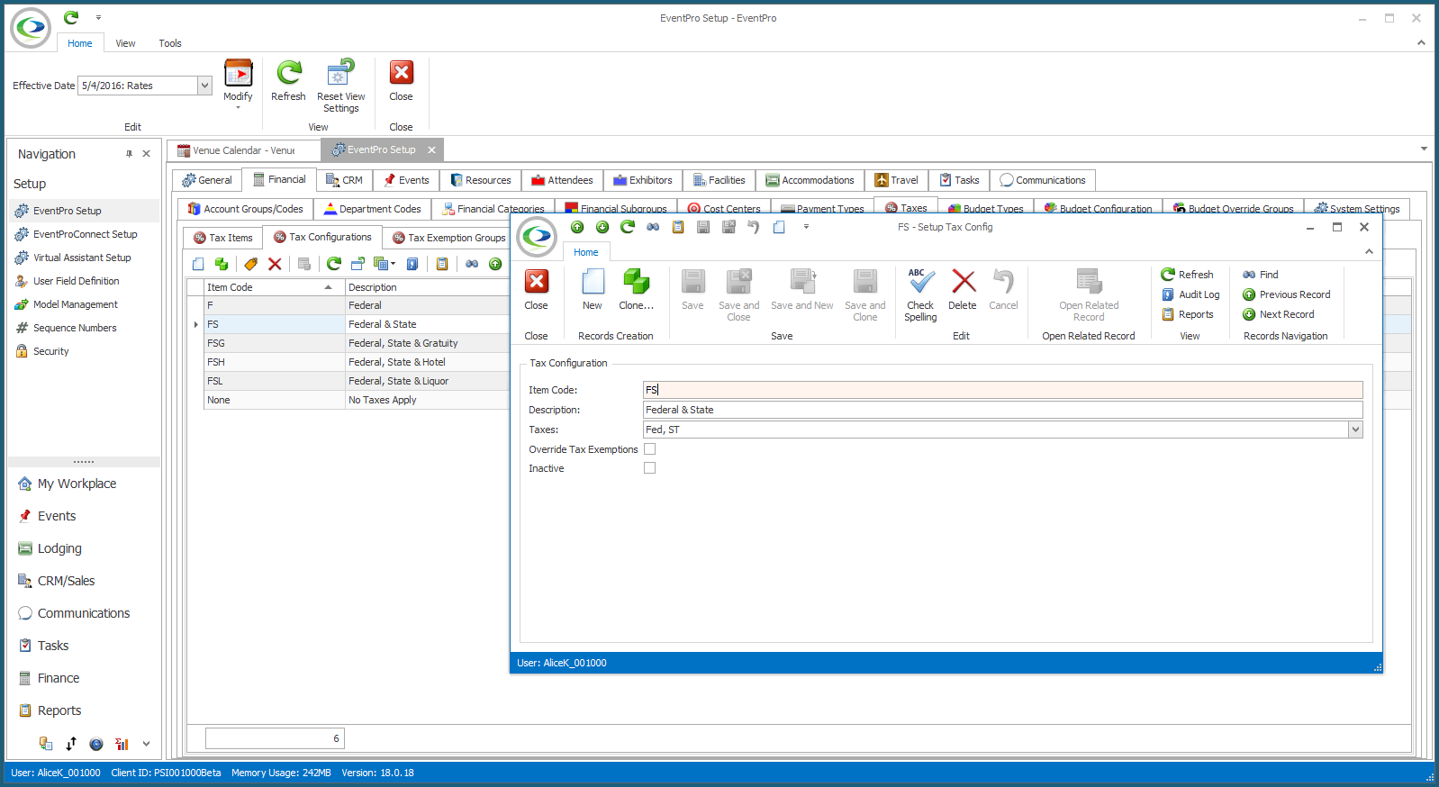Click Refresh in the Tax Config View group
The height and width of the screenshot is (787, 1439).
click(1187, 275)
